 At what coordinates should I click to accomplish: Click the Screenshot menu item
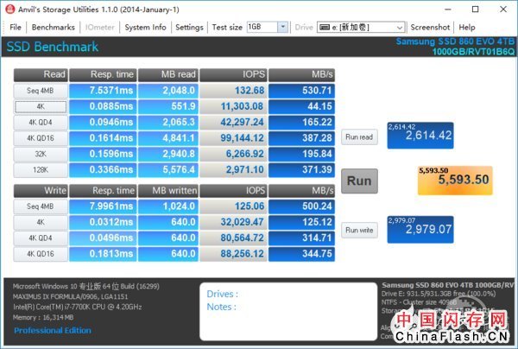(430, 27)
